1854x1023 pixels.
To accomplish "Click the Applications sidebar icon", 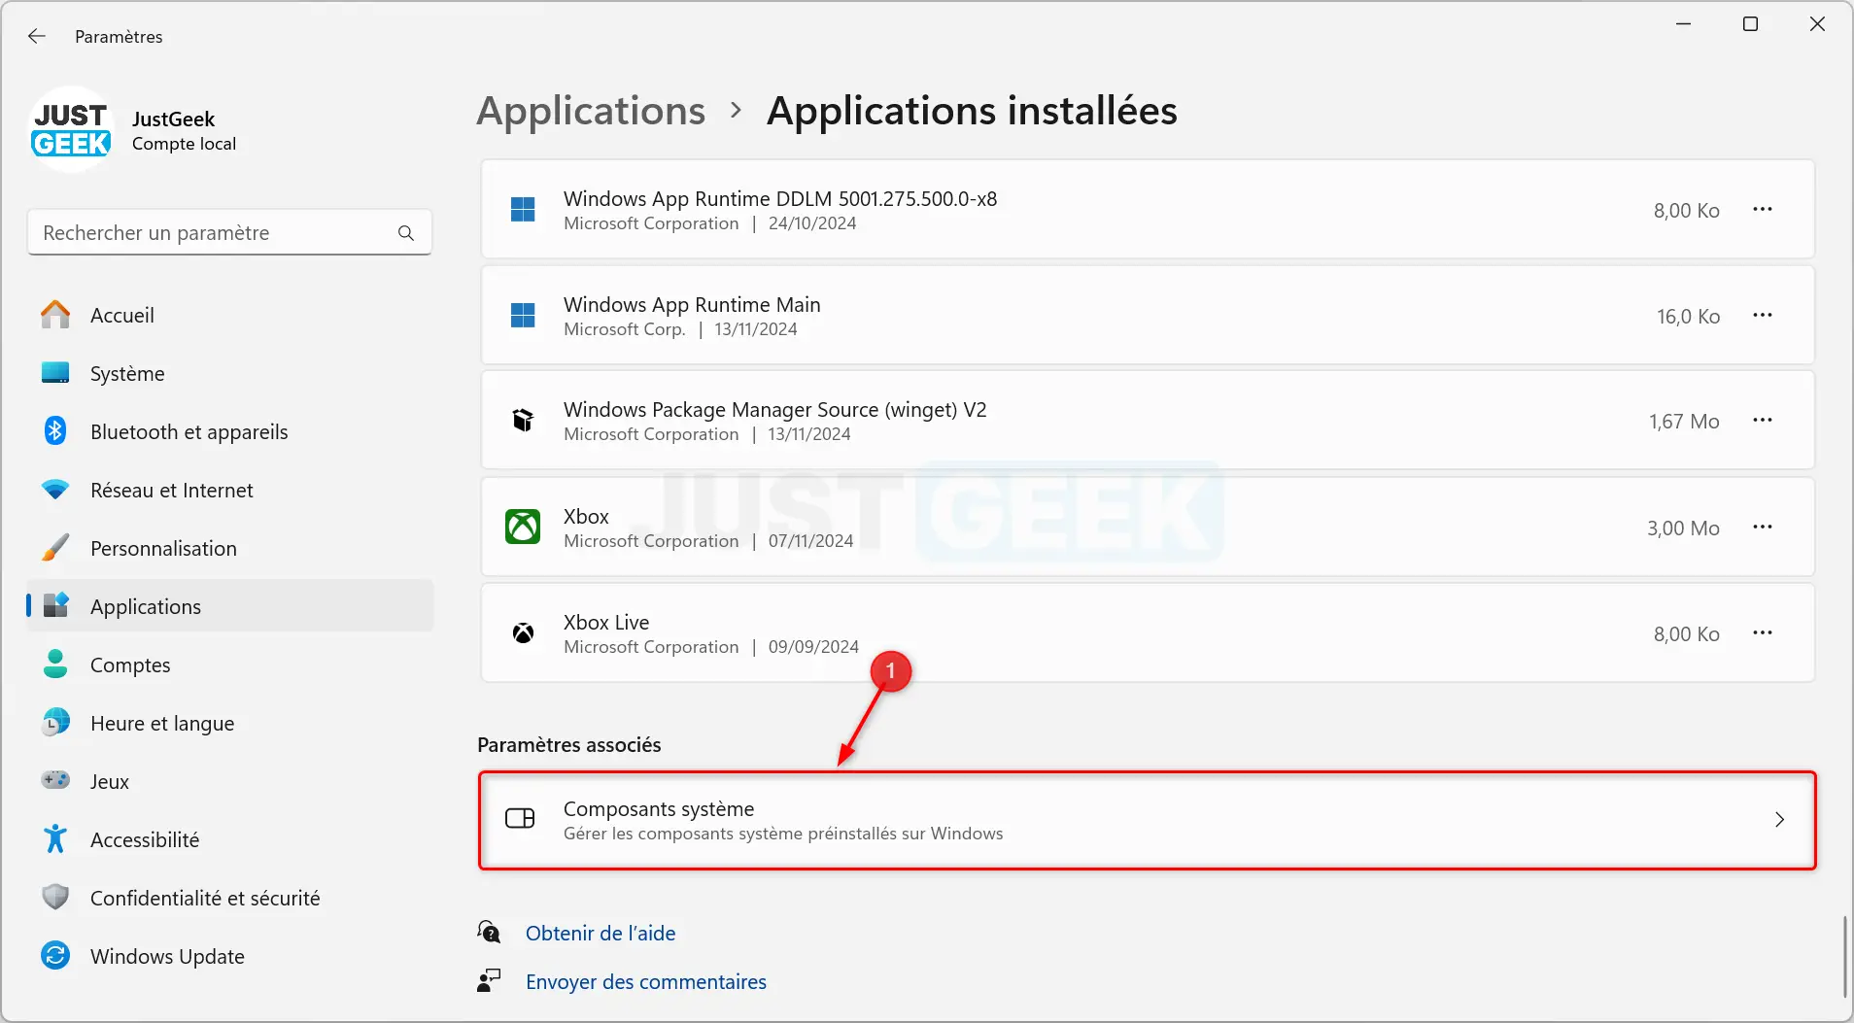I will 55,606.
